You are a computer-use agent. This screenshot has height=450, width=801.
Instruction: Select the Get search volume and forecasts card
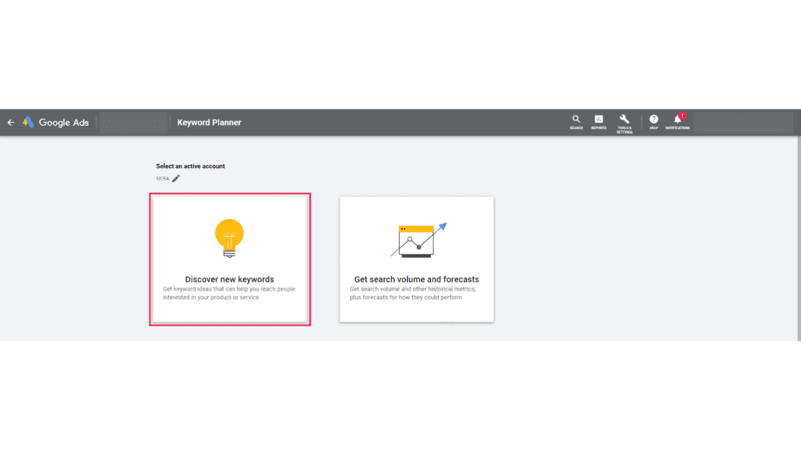[x=417, y=259]
